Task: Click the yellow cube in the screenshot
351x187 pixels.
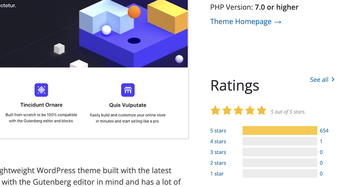Action: [x=168, y=16]
